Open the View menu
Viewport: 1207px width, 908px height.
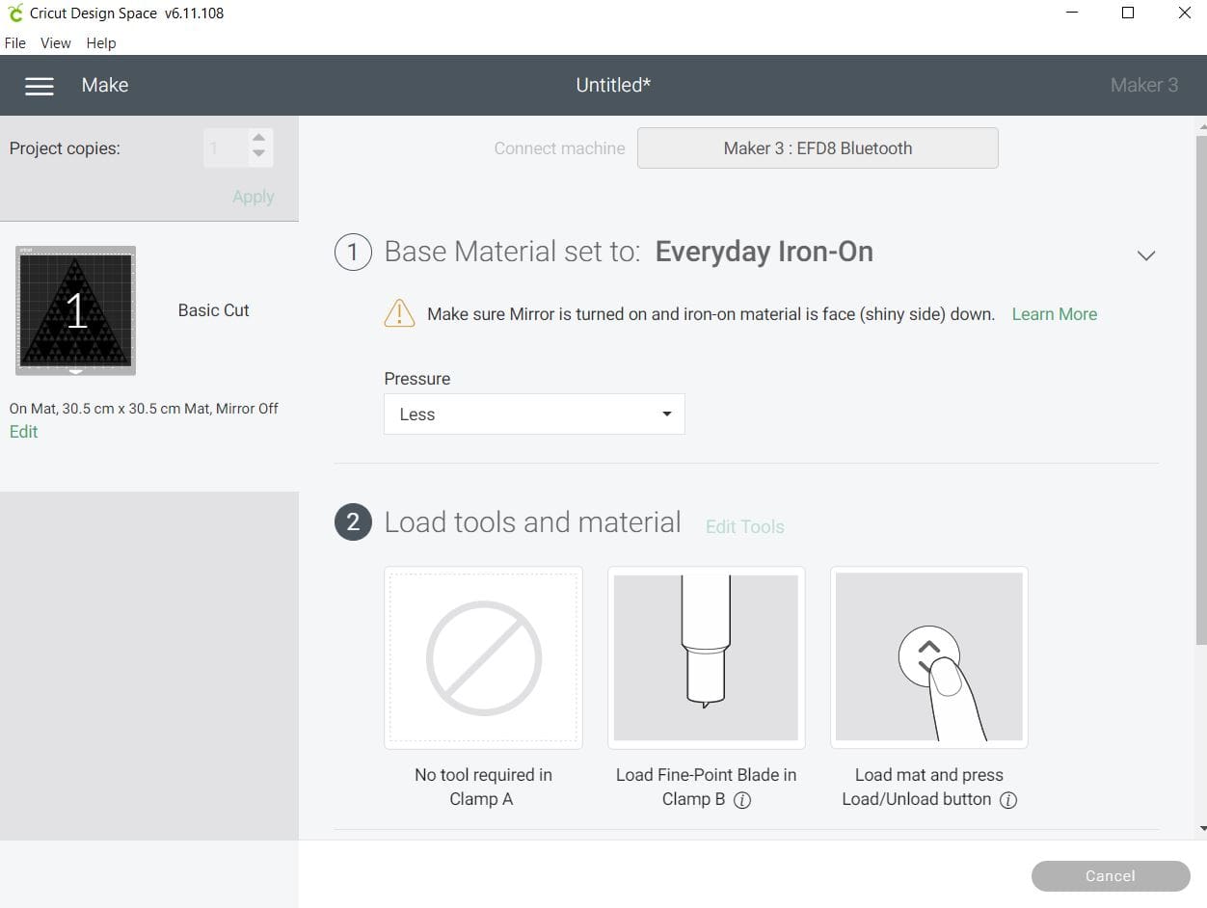pyautogui.click(x=56, y=43)
